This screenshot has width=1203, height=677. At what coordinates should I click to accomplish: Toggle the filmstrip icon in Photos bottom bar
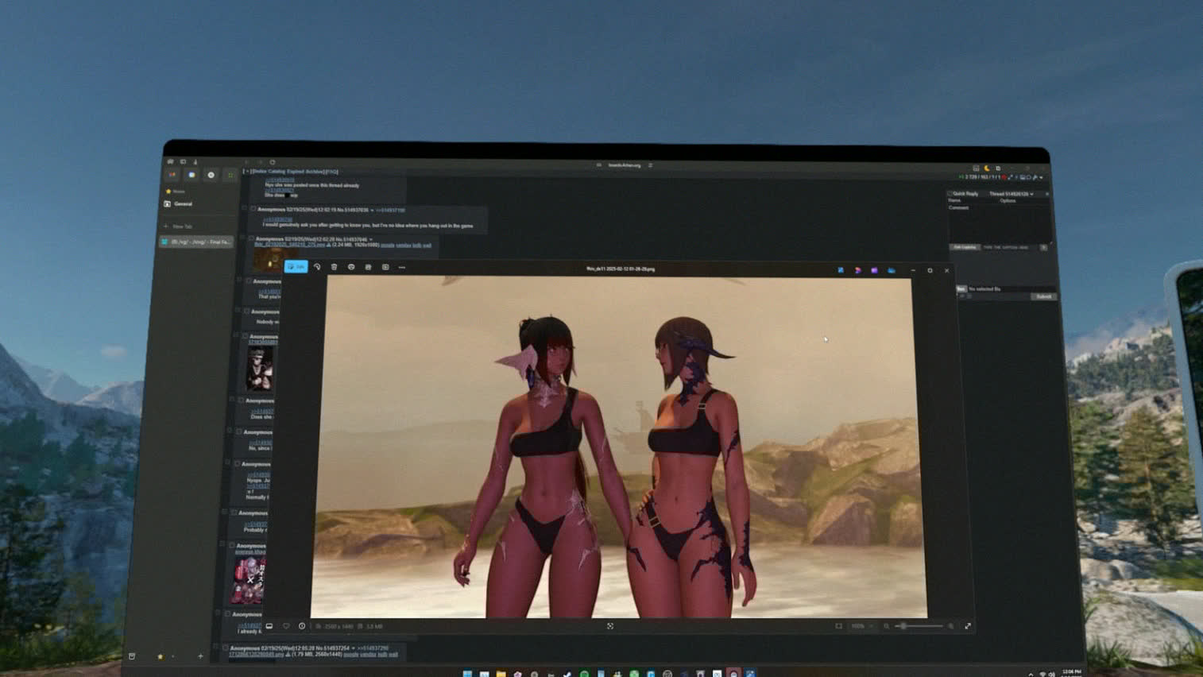pyautogui.click(x=269, y=626)
